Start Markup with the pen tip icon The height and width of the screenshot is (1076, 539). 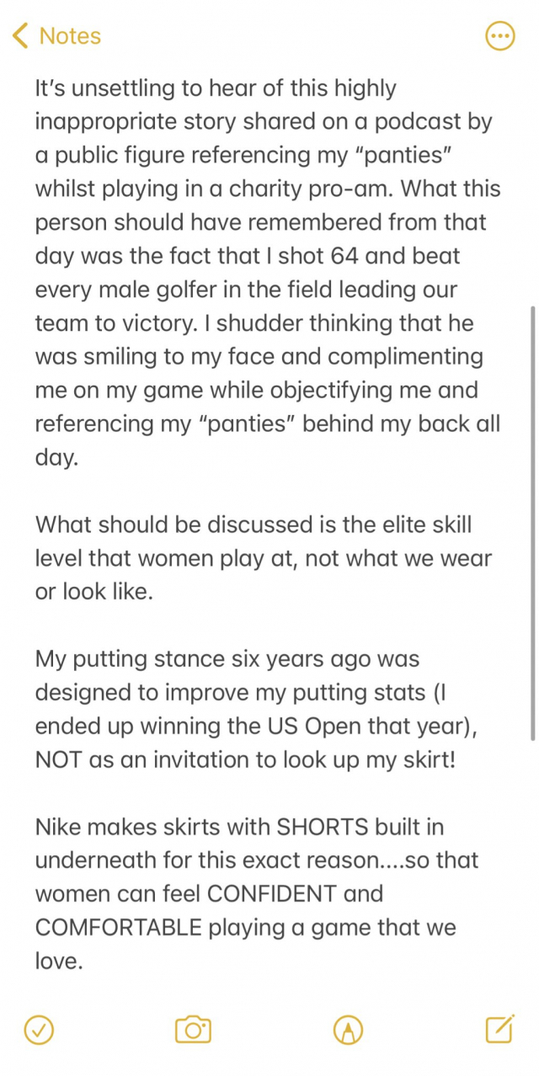click(348, 1029)
